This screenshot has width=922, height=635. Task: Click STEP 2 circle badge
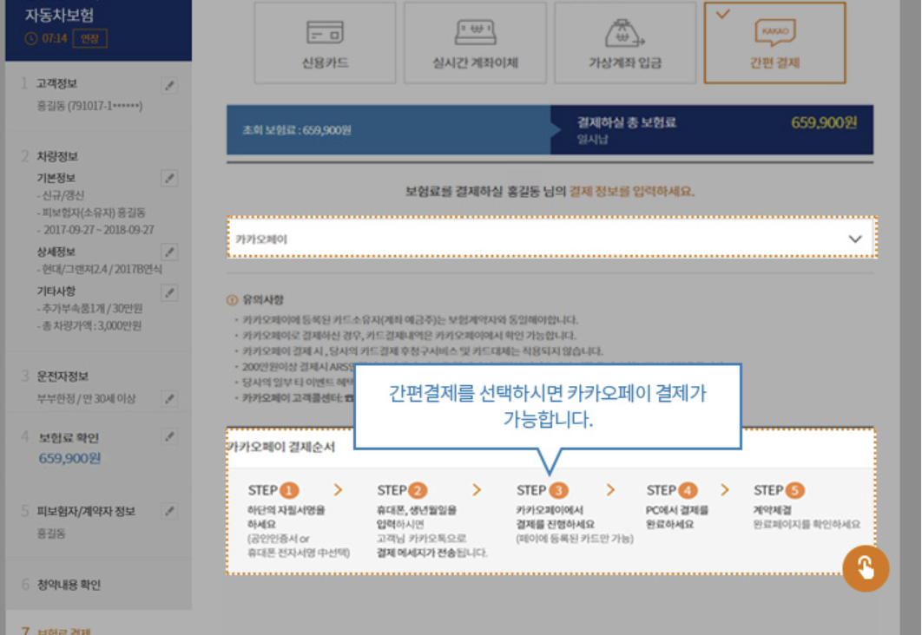coord(418,490)
